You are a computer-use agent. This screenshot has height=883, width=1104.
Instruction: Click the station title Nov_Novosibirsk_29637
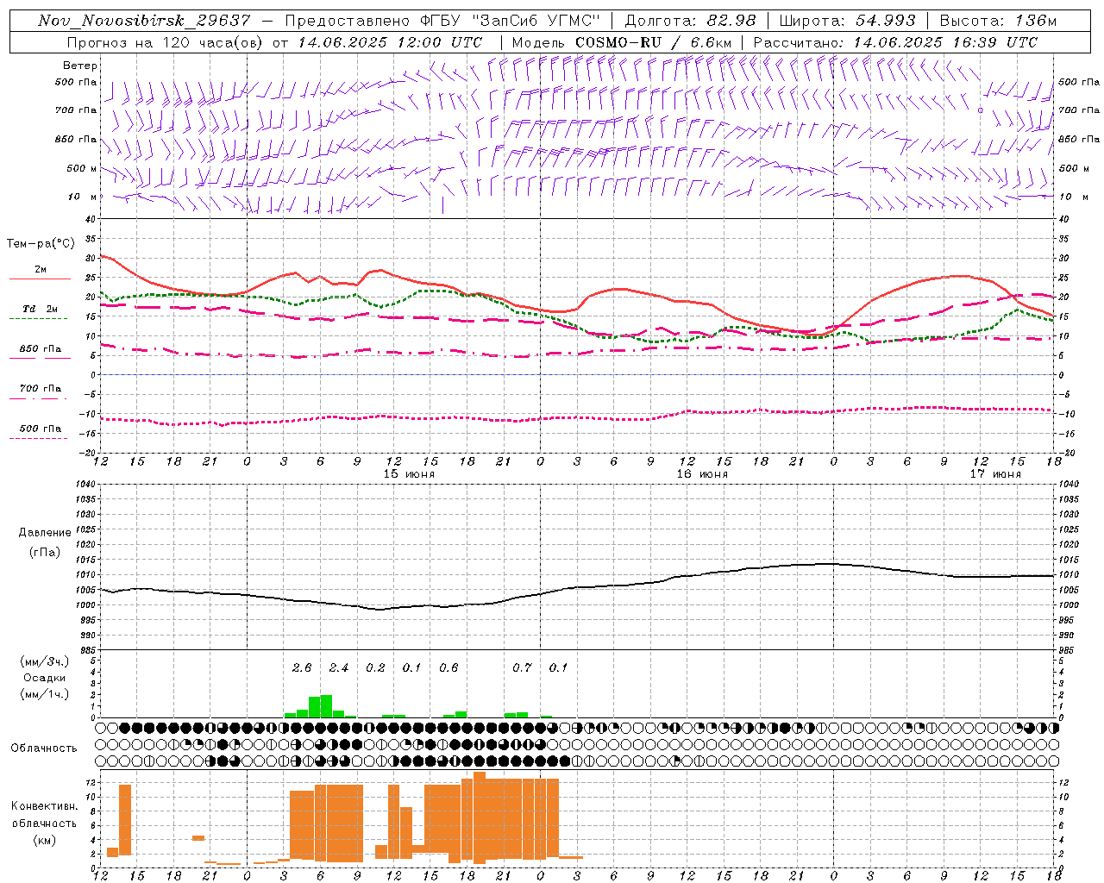(x=145, y=21)
